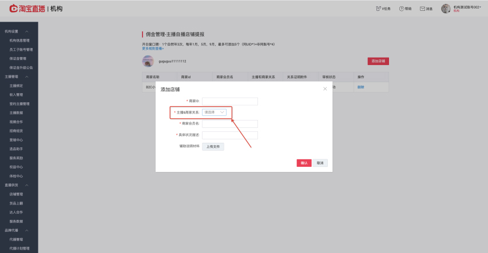Open 保证金升级公告 in the sidebar
This screenshot has width=488, height=253.
21,67
